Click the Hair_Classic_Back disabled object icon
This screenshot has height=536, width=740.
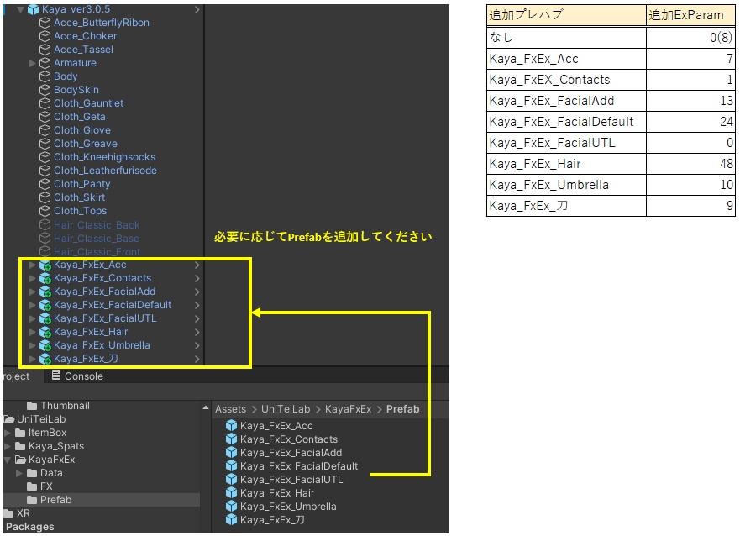coord(45,225)
